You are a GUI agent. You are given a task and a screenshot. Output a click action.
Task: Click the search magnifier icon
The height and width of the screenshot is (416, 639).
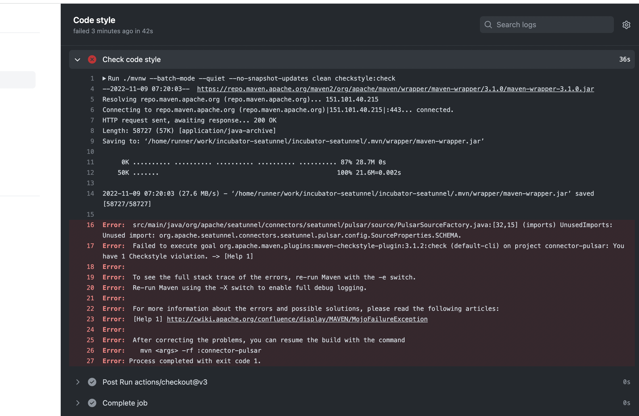point(488,25)
